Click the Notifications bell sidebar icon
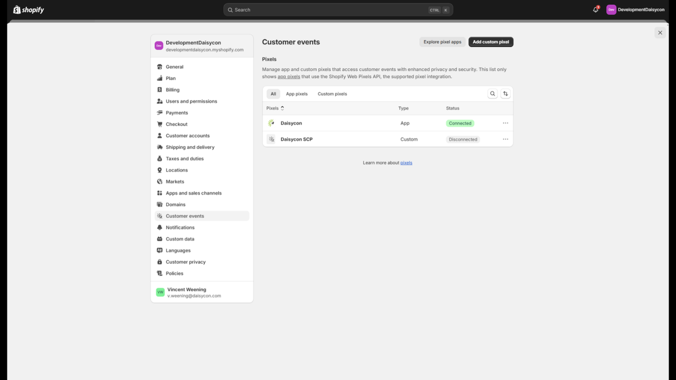This screenshot has width=676, height=380. click(160, 227)
